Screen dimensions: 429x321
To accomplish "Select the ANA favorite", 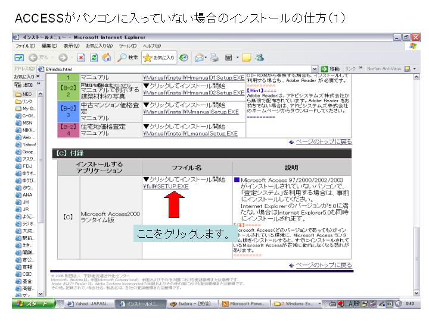I will pyautogui.click(x=24, y=195).
